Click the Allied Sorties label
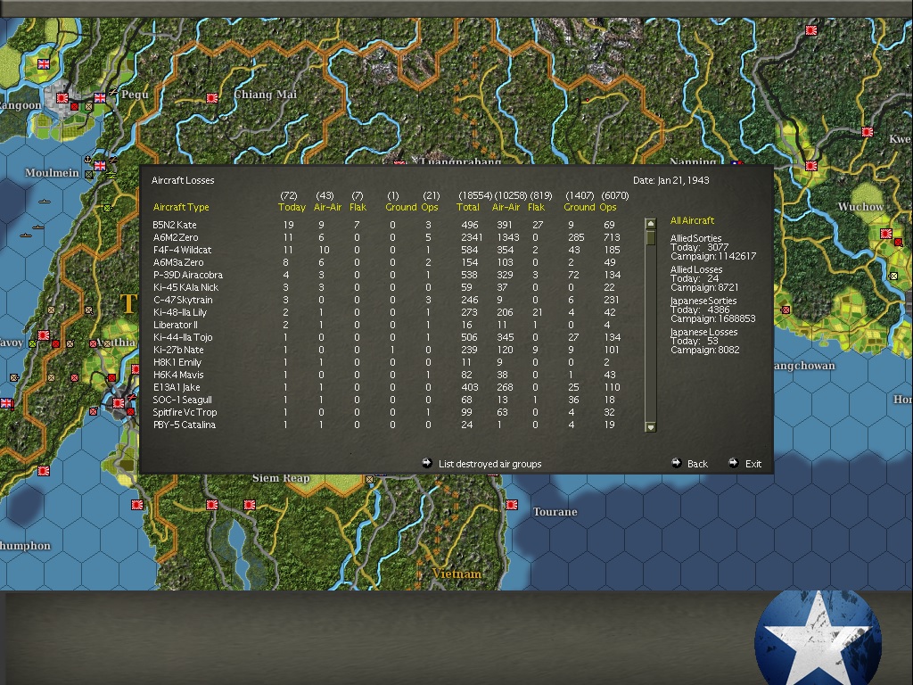The image size is (913, 685). coord(695,238)
